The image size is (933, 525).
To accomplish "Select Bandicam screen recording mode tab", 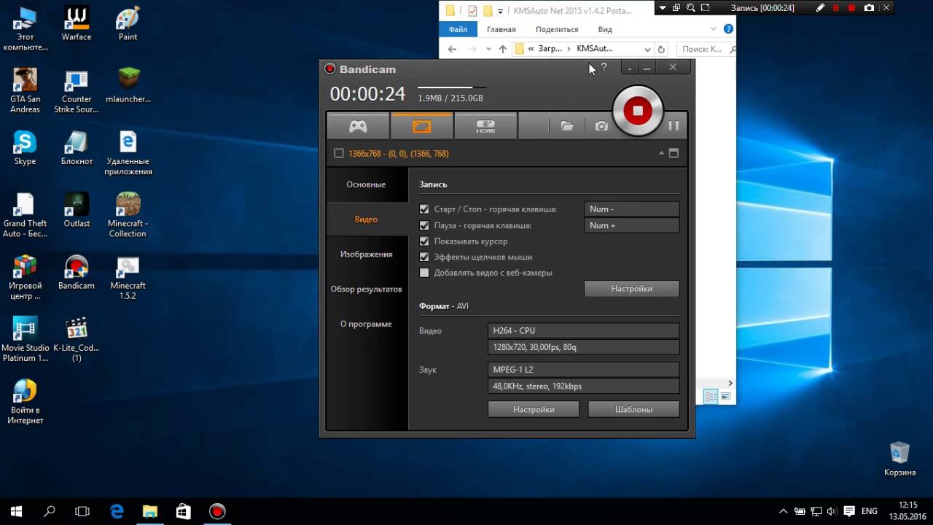I will click(422, 126).
